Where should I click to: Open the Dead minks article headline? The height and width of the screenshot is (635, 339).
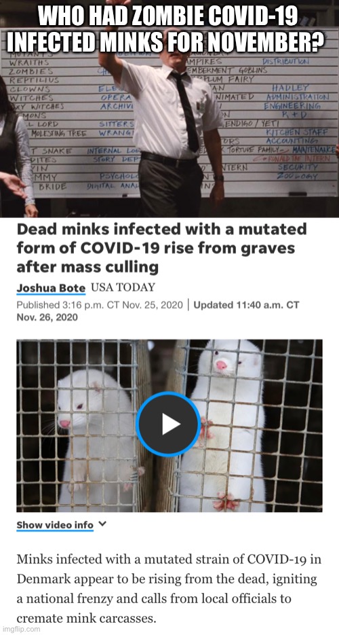click(x=161, y=249)
